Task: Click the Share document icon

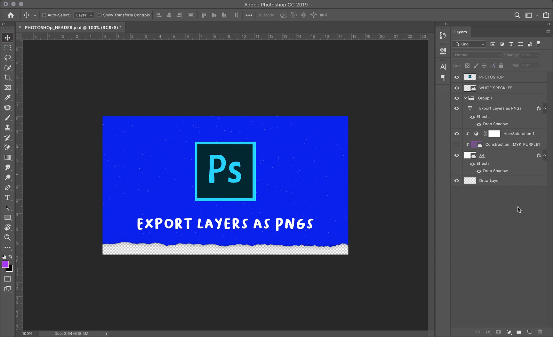Action: coord(546,15)
